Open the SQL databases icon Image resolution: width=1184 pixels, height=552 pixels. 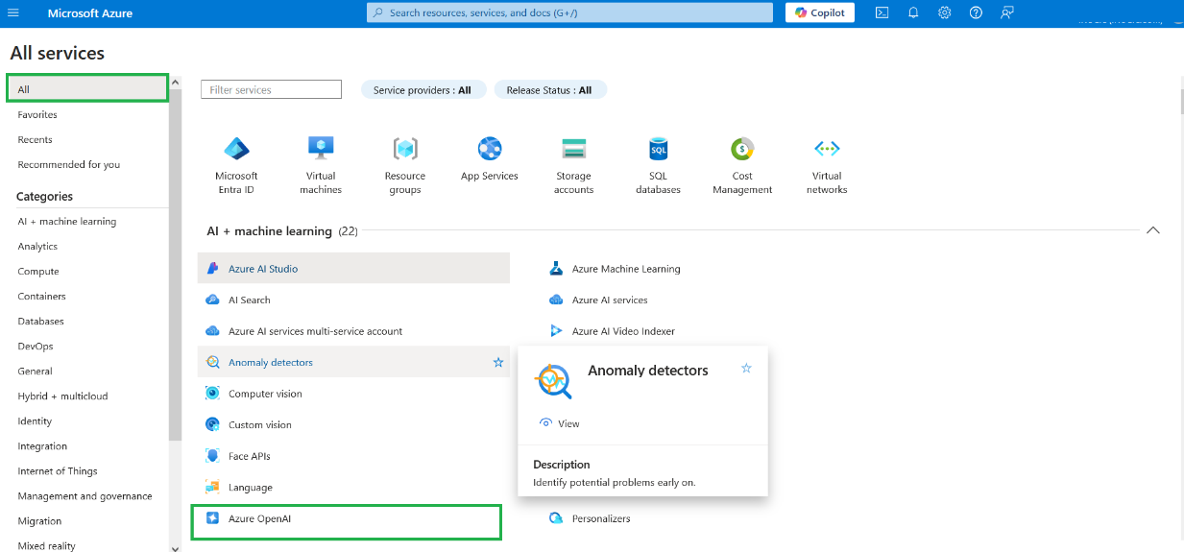[658, 149]
